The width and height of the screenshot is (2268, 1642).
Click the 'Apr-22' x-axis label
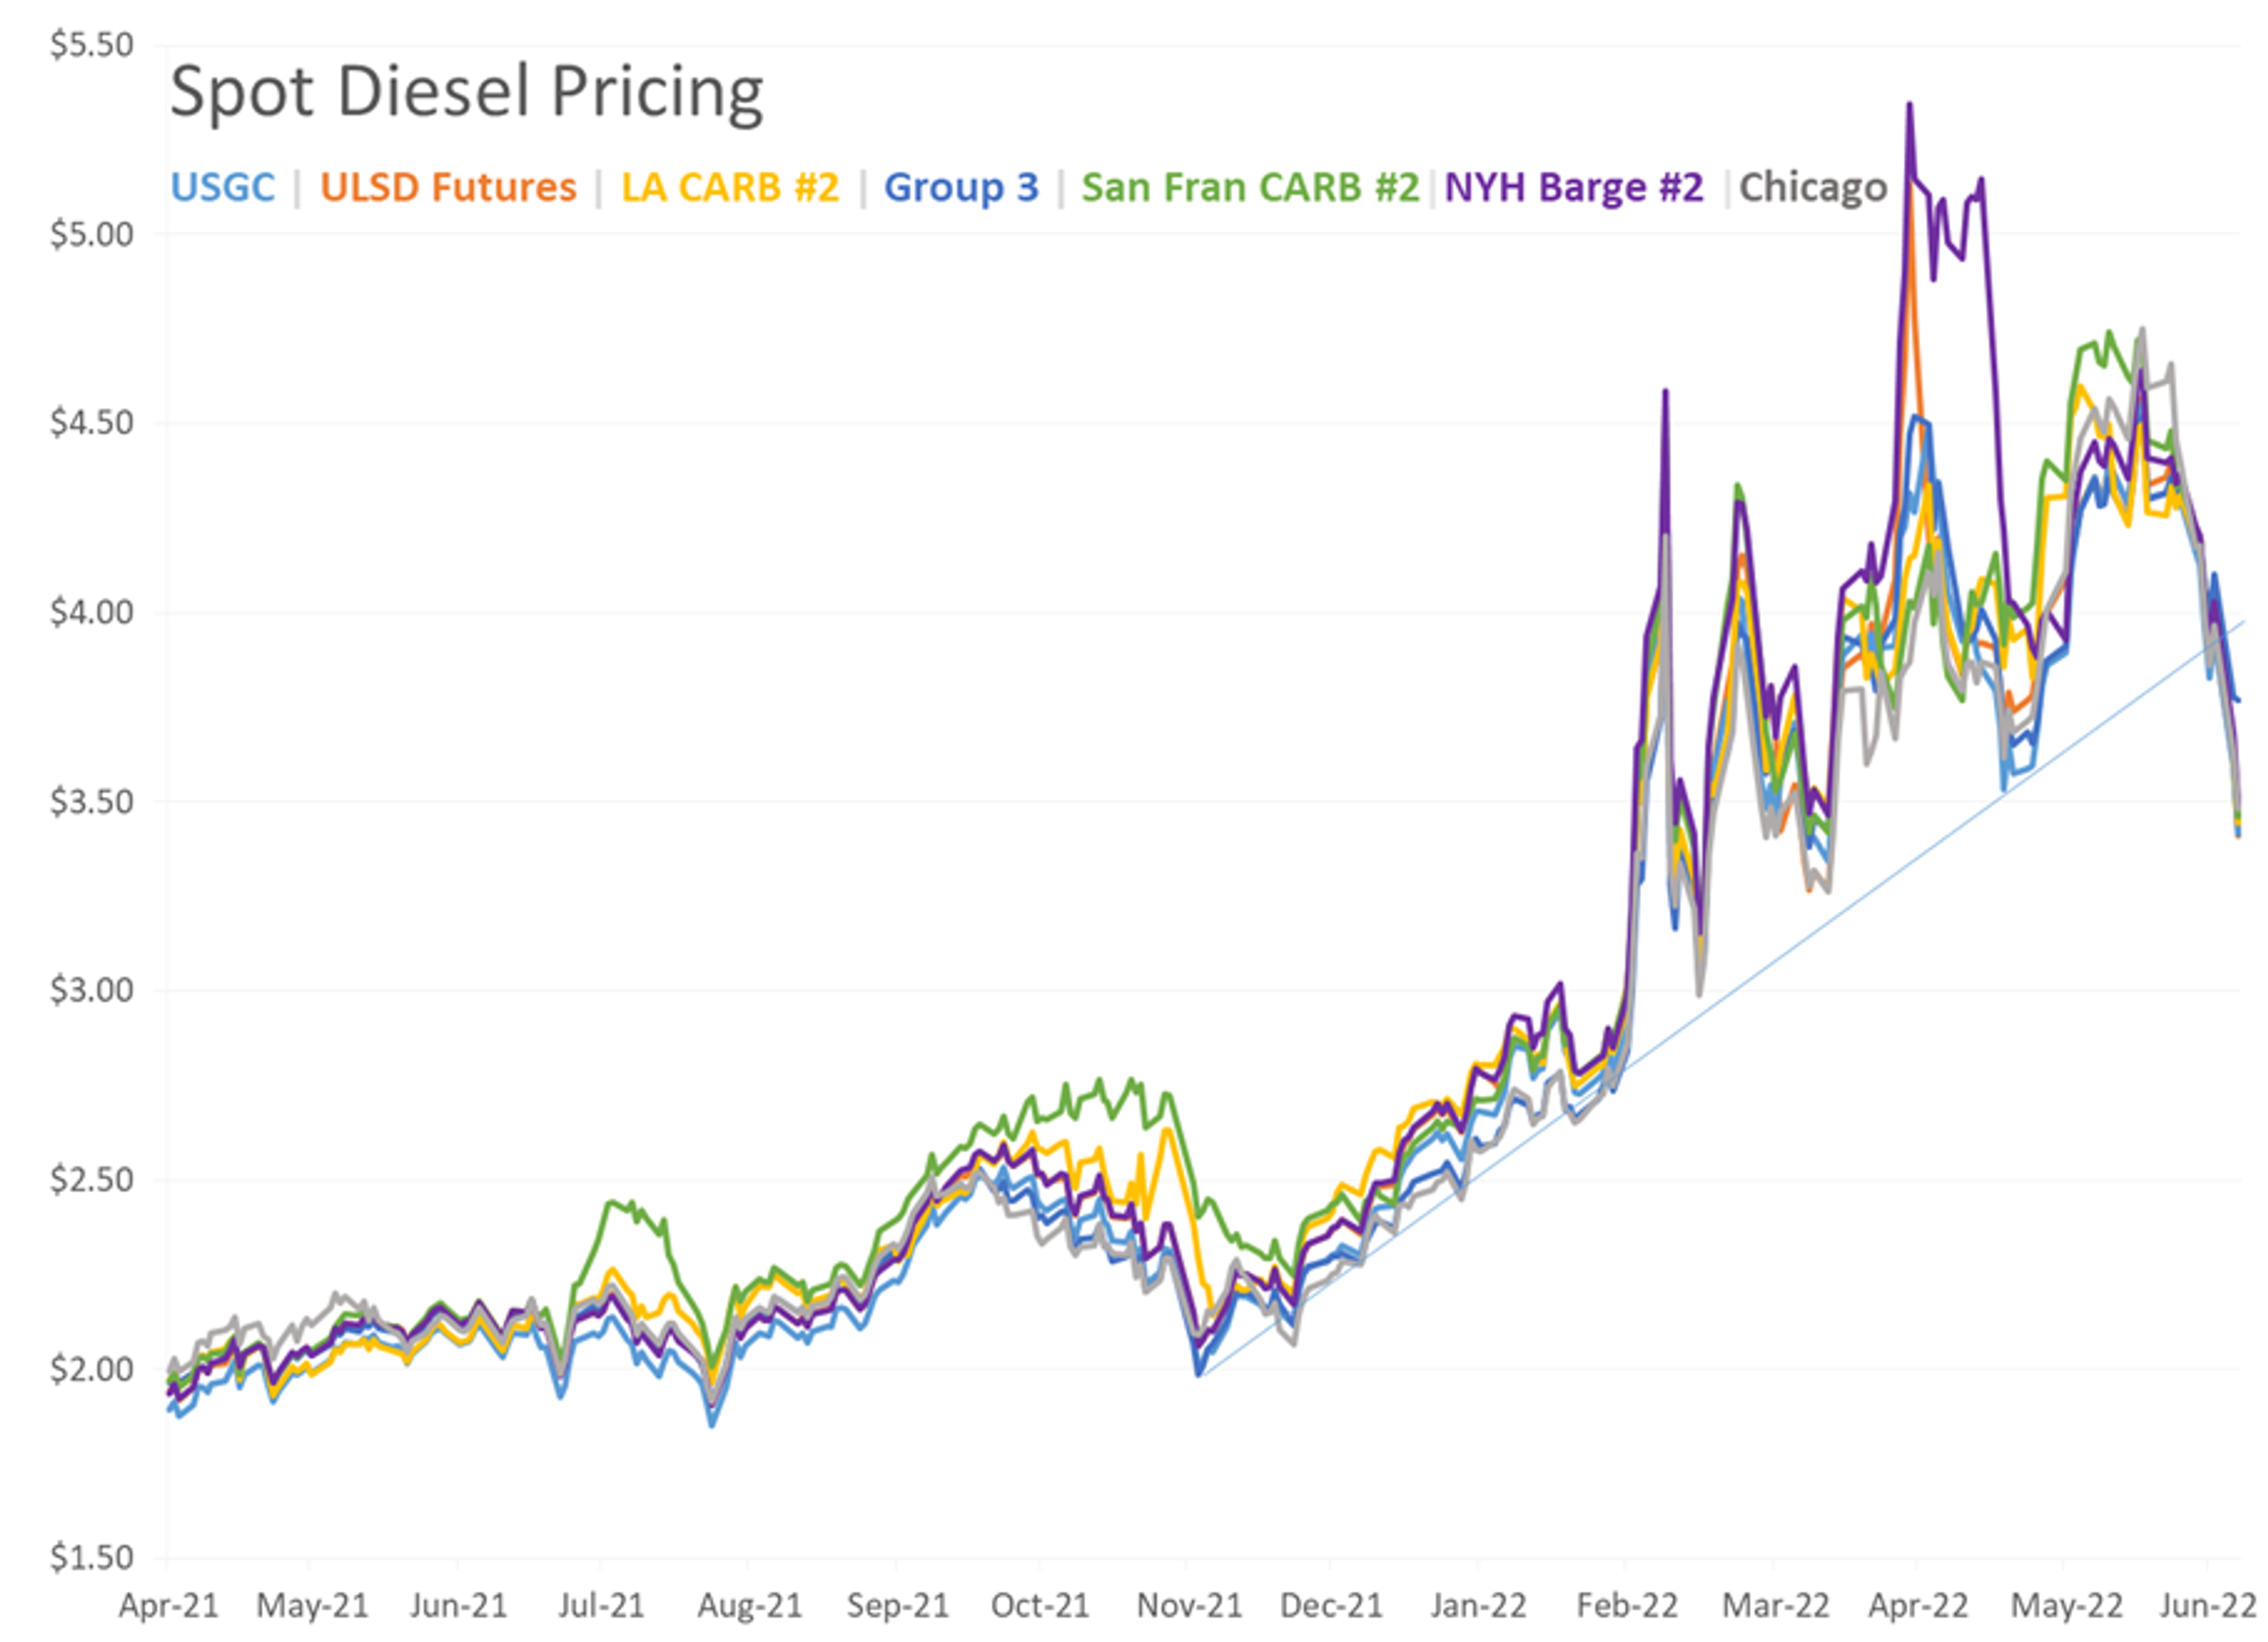coord(1918,1606)
